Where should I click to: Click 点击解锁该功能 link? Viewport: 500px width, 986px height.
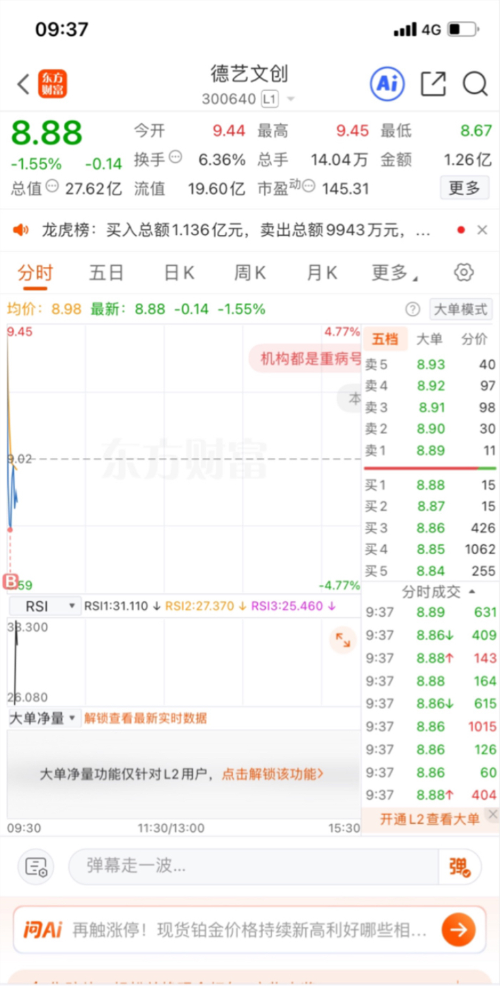pos(273,774)
